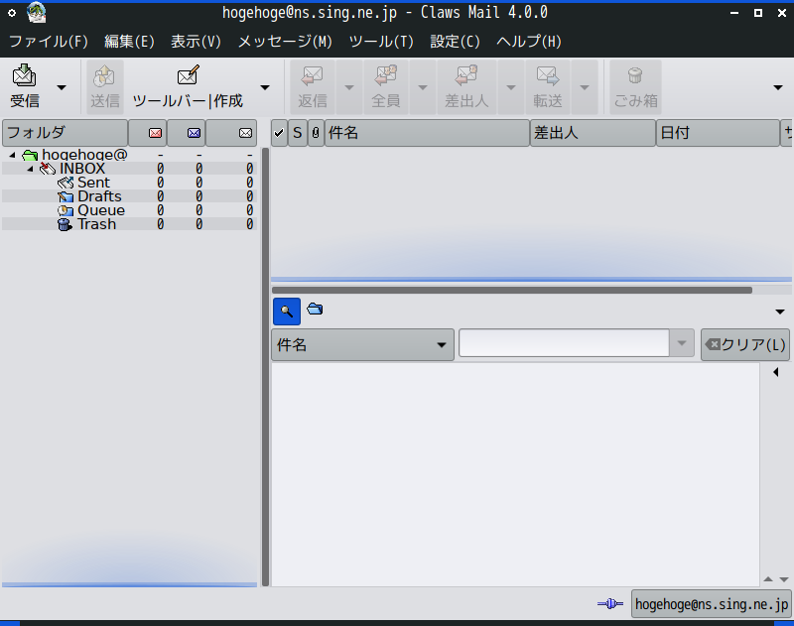Open the dropdown arrow next to 全員

(x=423, y=87)
